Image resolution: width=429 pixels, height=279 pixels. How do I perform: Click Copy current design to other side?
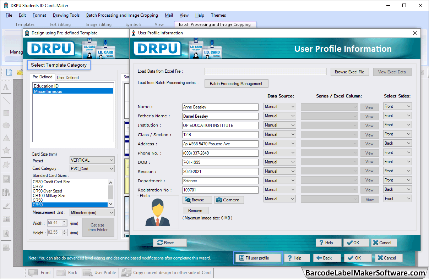pyautogui.click(x=165, y=273)
